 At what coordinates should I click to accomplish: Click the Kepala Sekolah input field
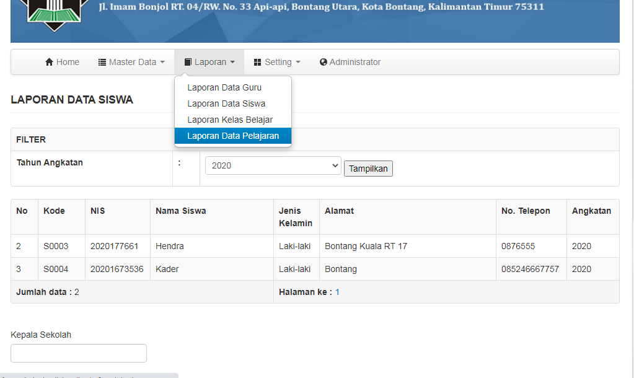(78, 353)
